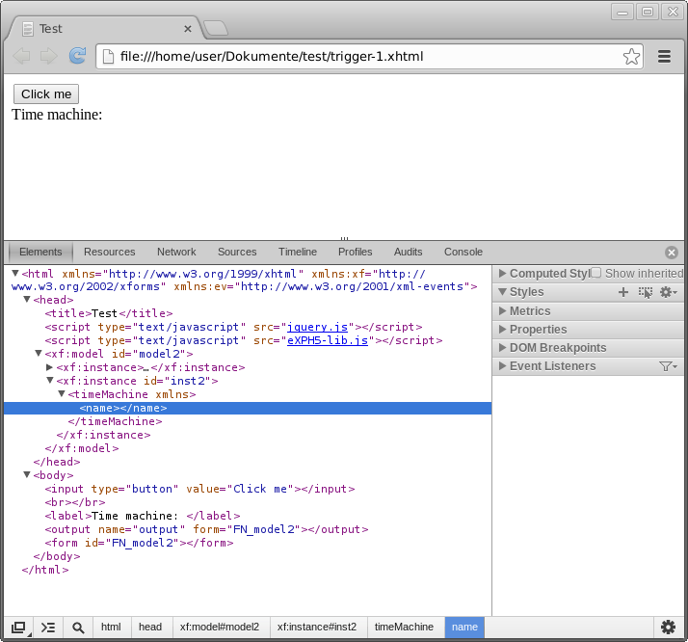This screenshot has width=688, height=642.
Task: Click the browser forward arrow
Action: [49, 56]
